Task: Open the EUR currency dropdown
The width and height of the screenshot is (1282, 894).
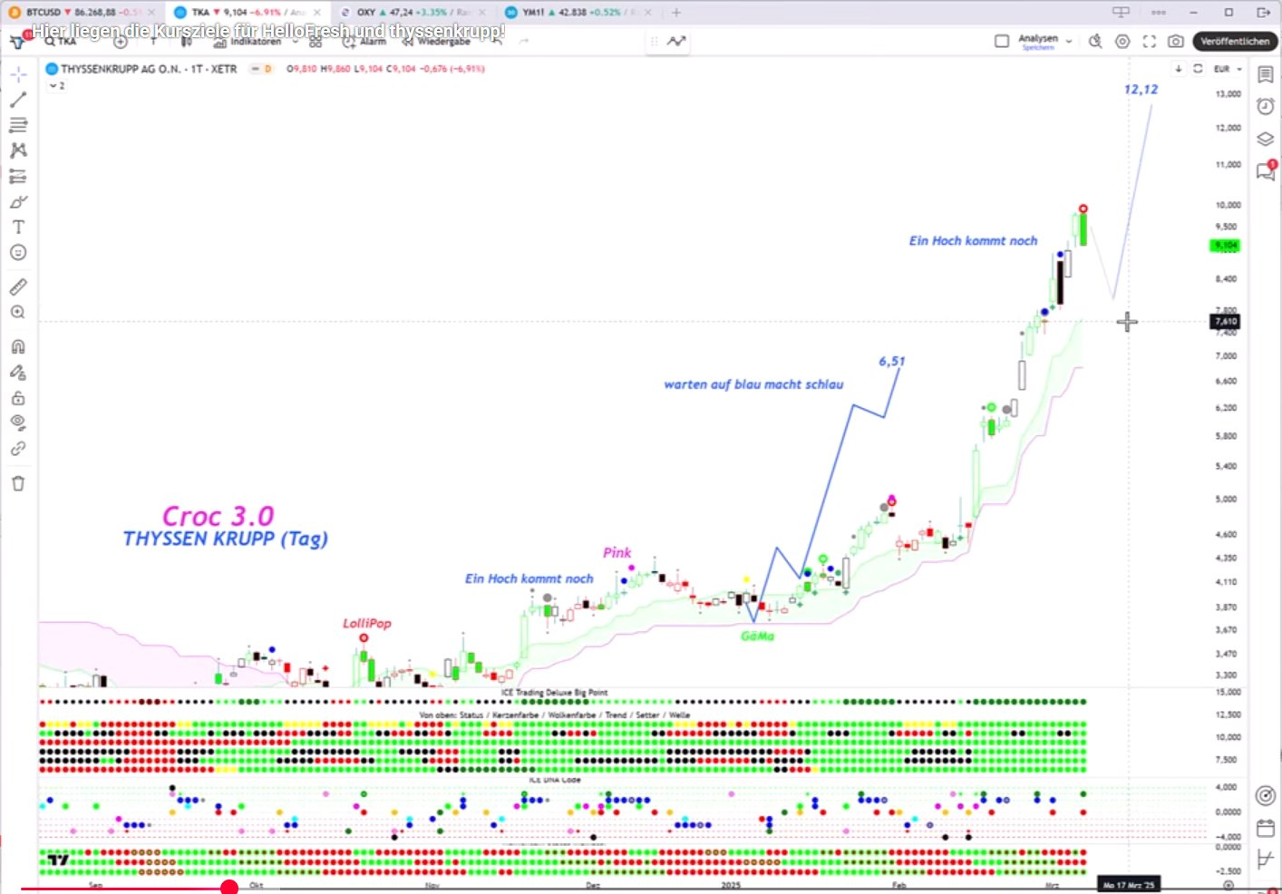Action: (1228, 69)
